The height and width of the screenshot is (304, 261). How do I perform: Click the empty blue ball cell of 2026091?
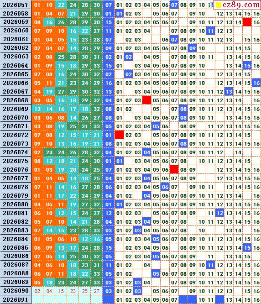[x=109, y=300]
